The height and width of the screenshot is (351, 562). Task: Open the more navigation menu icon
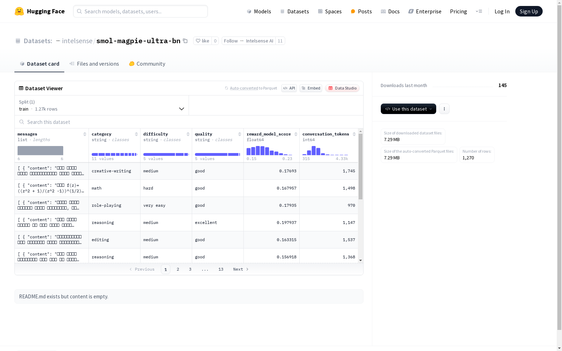point(479,11)
